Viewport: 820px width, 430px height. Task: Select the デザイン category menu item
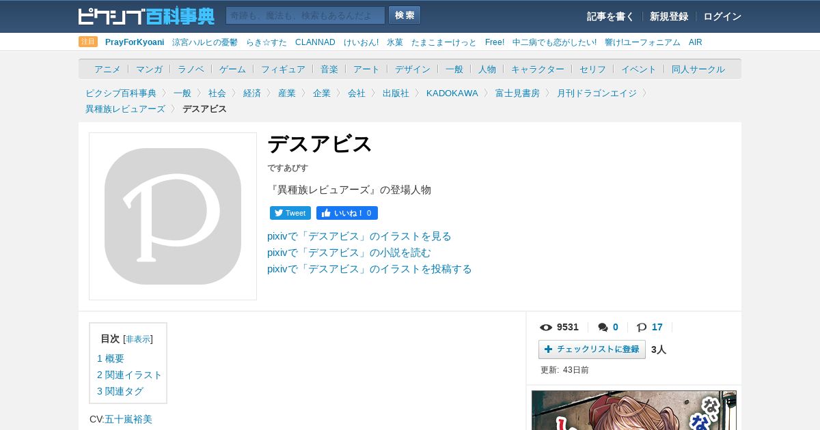click(x=413, y=69)
